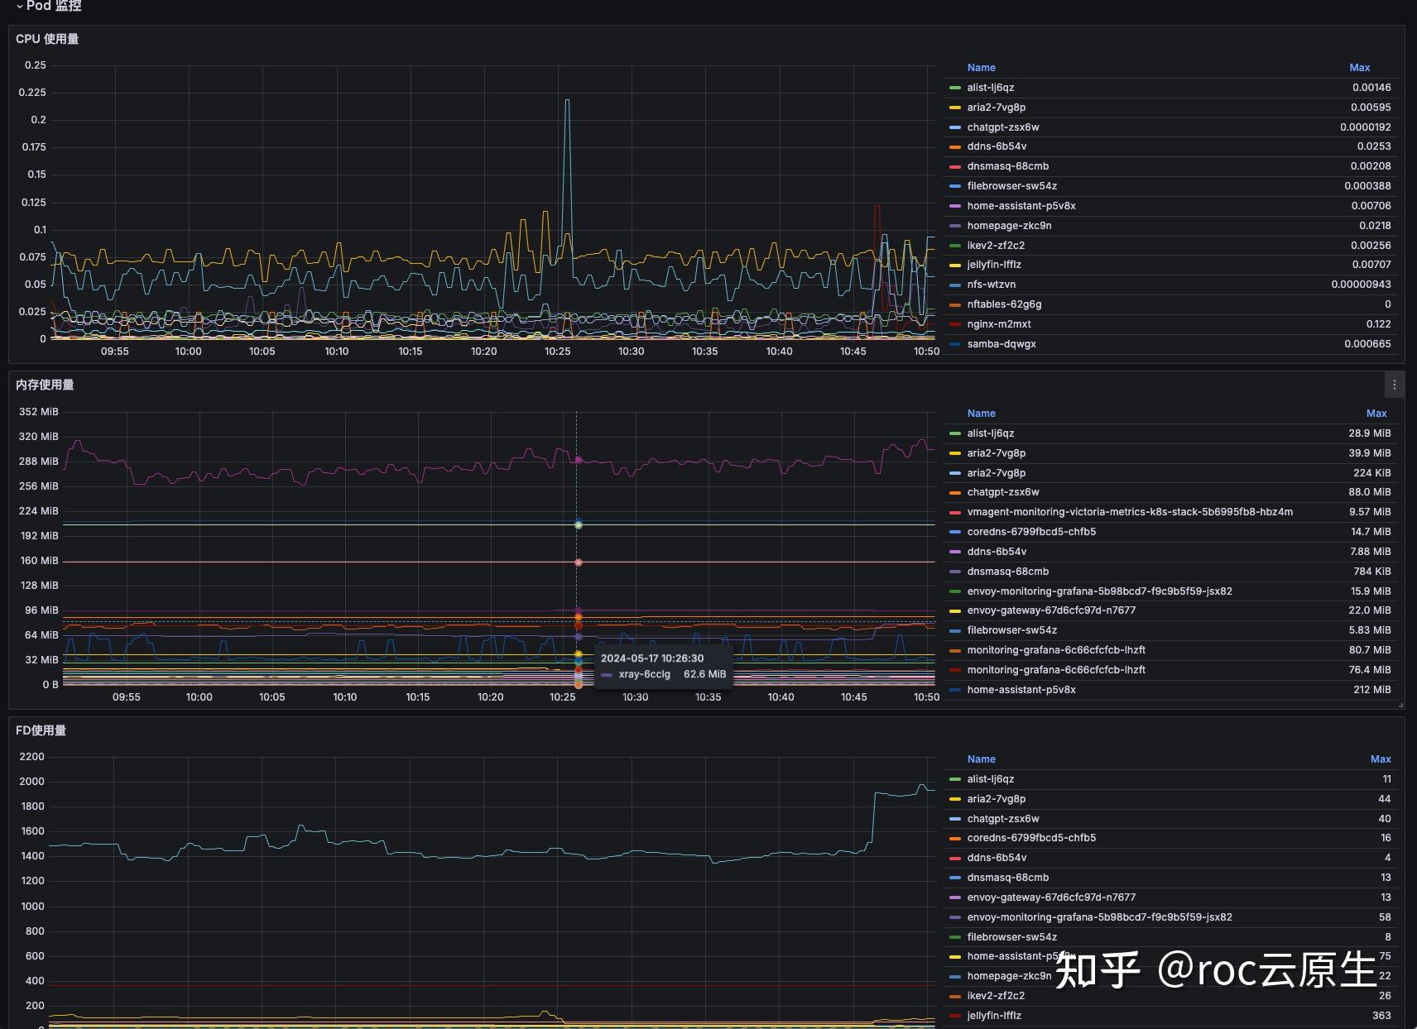Select chatgpt-zsx6w in the memory legend
The width and height of the screenshot is (1417, 1029).
pos(1002,492)
